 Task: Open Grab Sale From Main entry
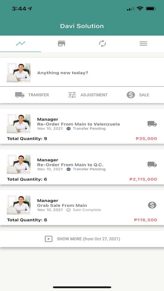[x=82, y=207]
